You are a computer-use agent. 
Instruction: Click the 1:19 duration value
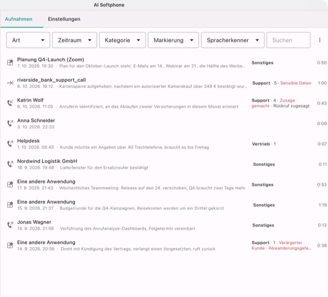(322, 205)
